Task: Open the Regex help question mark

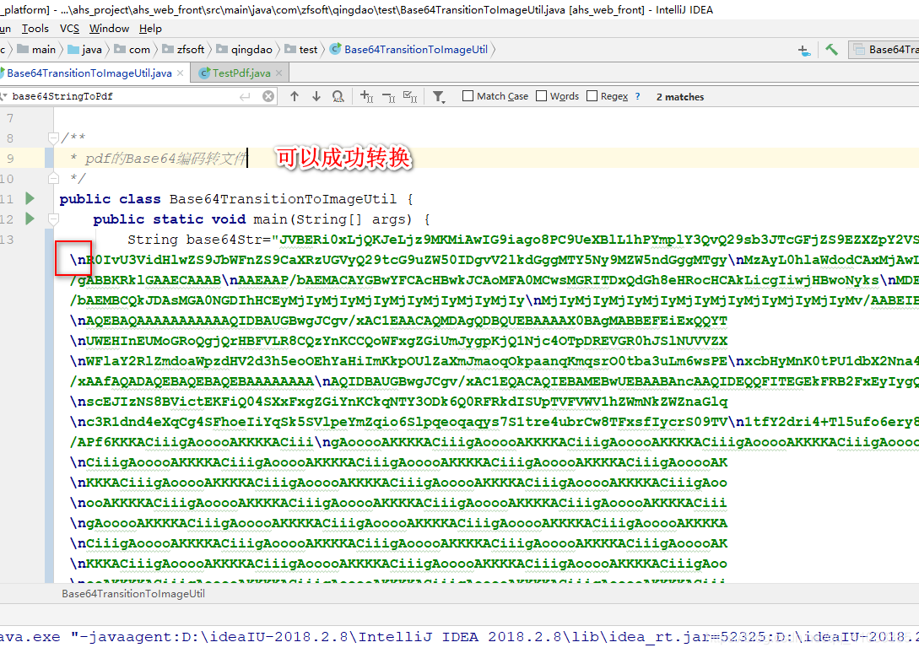Action: pyautogui.click(x=638, y=97)
